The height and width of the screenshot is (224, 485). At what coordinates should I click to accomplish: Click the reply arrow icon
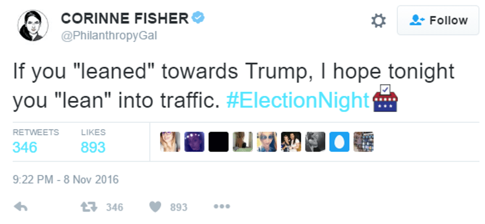tap(21, 207)
